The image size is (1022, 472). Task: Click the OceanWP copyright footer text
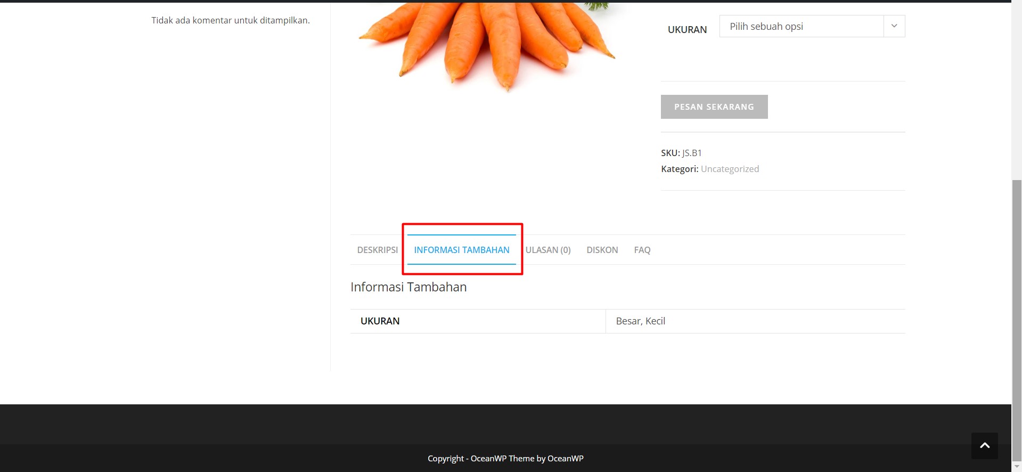click(505, 458)
